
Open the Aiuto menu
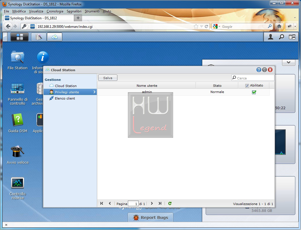point(107,11)
